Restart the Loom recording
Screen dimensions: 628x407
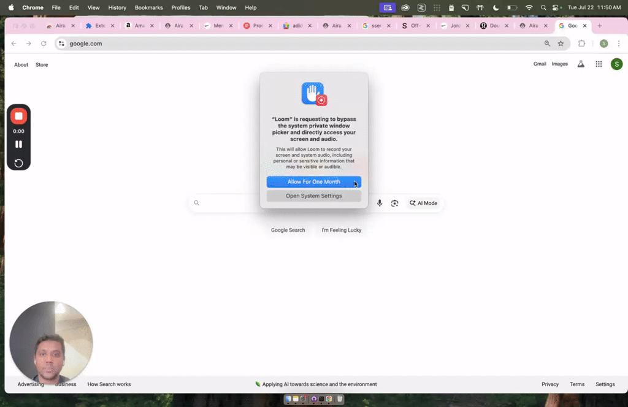tap(18, 163)
